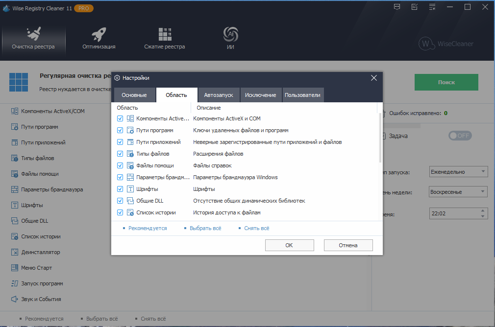Switch to the Пользователи tab
The width and height of the screenshot is (495, 327).
(x=302, y=95)
